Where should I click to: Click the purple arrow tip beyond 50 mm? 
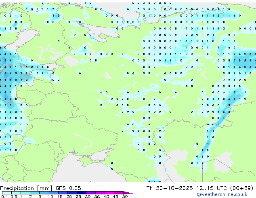click(128, 193)
